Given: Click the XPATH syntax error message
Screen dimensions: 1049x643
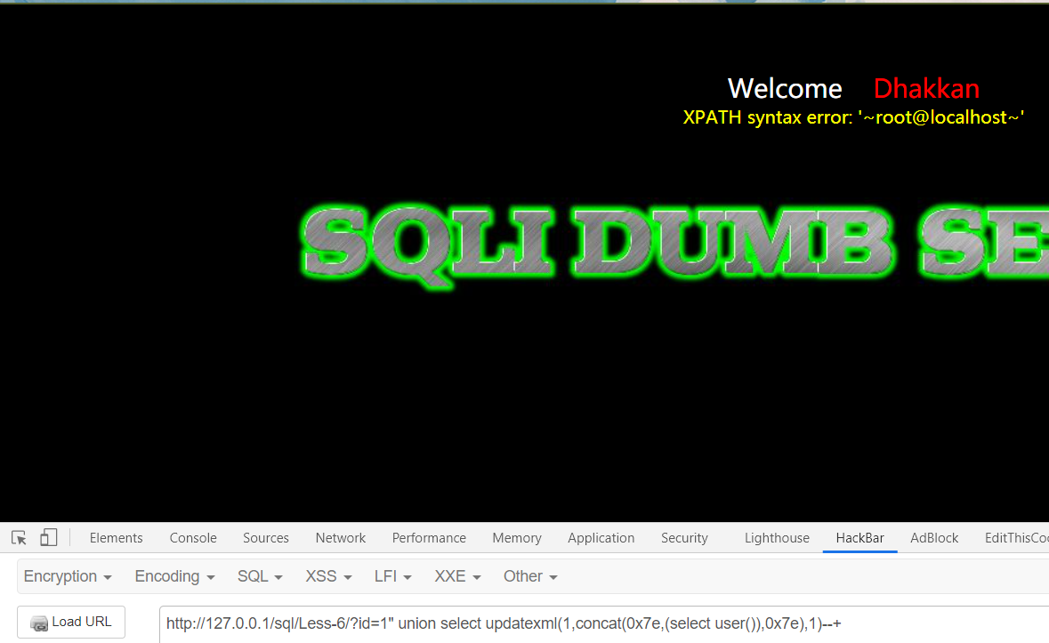Looking at the screenshot, I should click(x=853, y=117).
